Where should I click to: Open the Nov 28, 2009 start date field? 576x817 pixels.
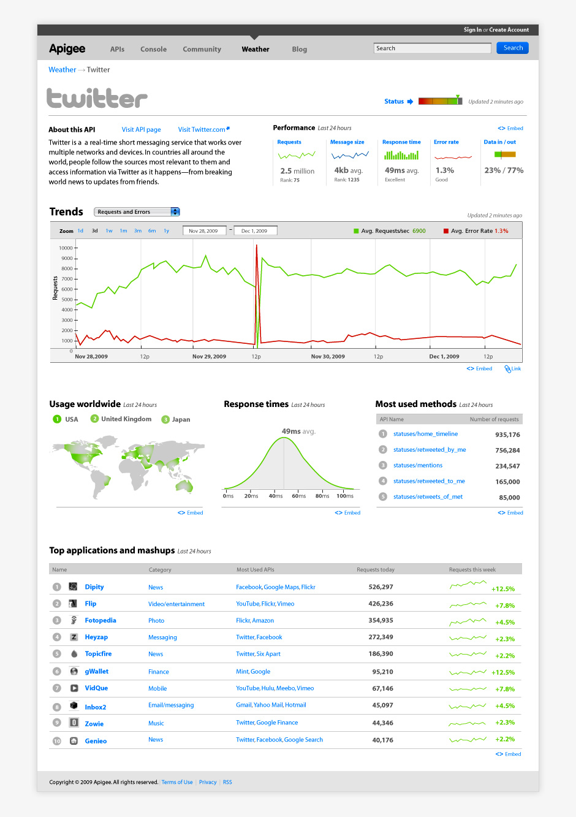[x=205, y=231]
